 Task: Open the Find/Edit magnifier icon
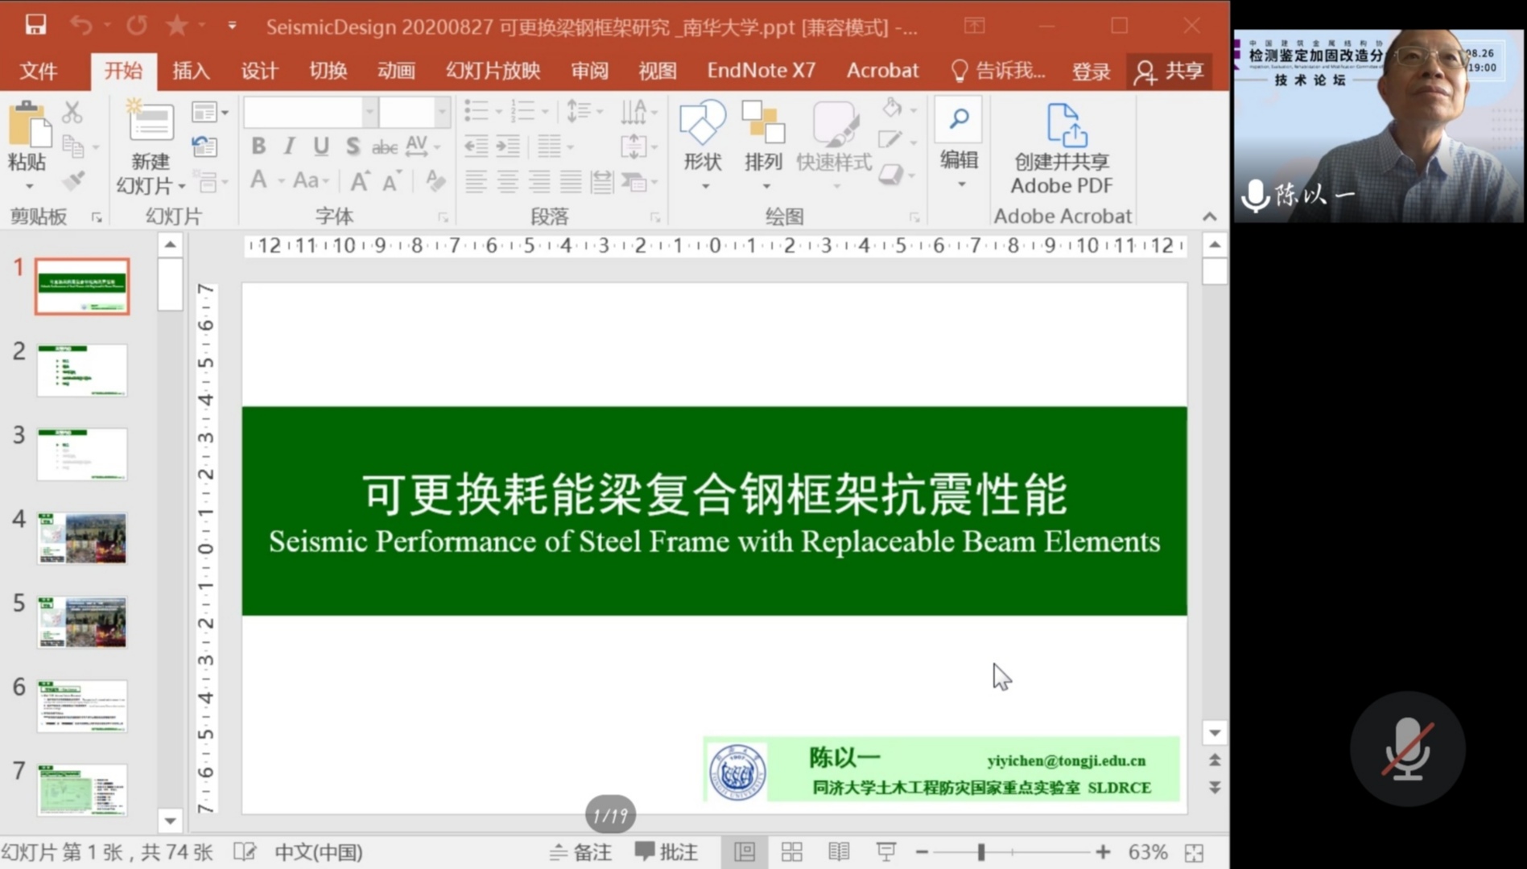[x=959, y=120]
